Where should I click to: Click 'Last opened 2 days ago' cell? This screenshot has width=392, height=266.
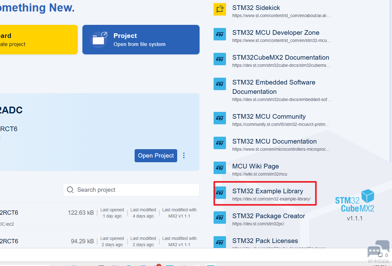112,241
